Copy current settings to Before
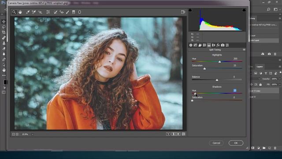The width and height of the screenshot is (282, 159). point(178,134)
